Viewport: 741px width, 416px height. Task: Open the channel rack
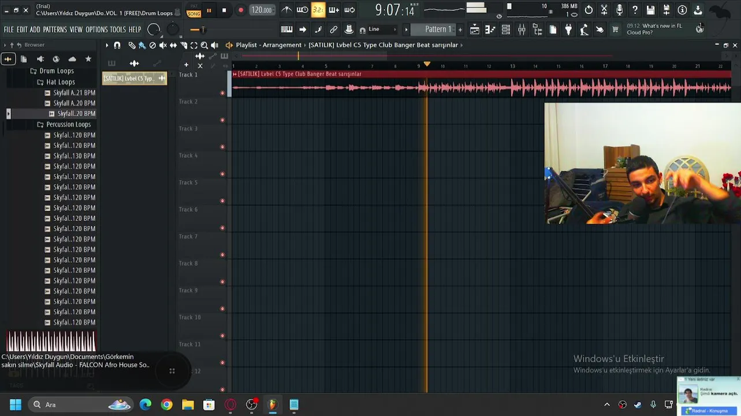(x=506, y=29)
